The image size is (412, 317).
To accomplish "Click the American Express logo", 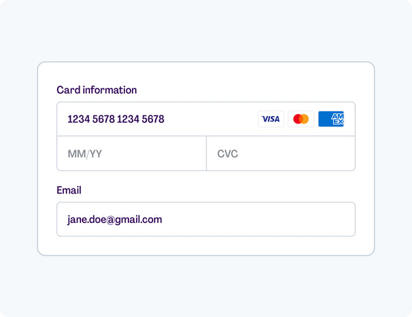I will (x=331, y=119).
